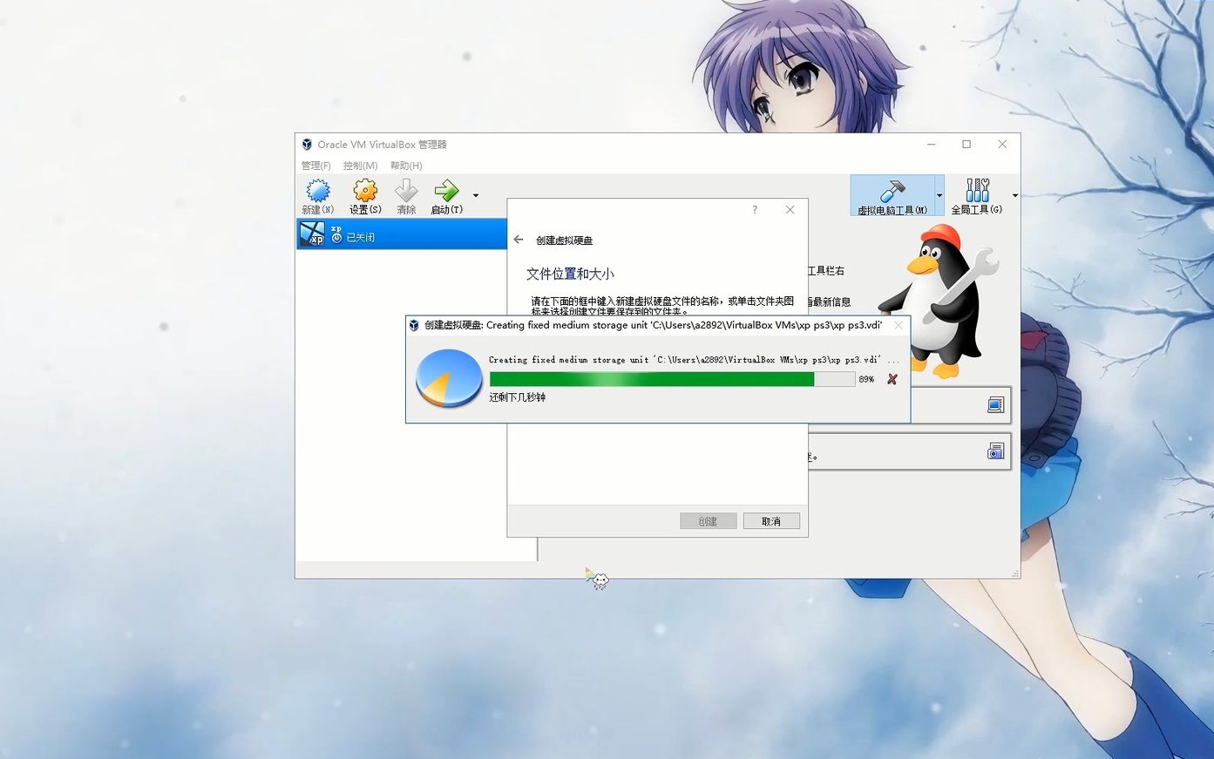Click the disk creation progress bar
1214x759 pixels.
pos(671,379)
